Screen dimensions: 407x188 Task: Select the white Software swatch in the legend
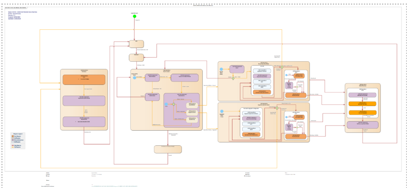tap(13, 142)
